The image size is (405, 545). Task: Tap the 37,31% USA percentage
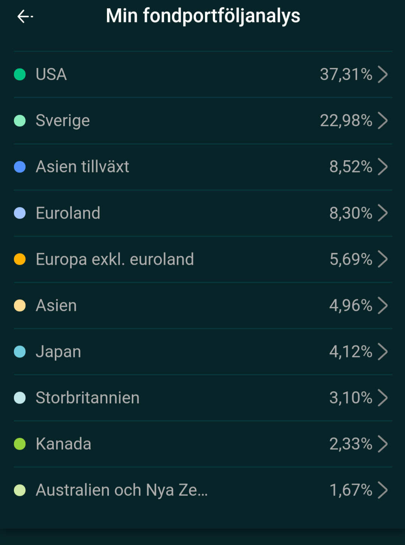coord(346,74)
